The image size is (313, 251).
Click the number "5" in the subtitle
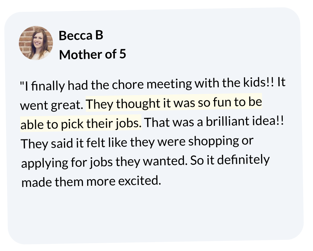coord(122,54)
